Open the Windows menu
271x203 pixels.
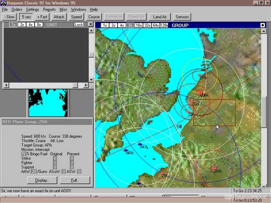click(x=79, y=9)
